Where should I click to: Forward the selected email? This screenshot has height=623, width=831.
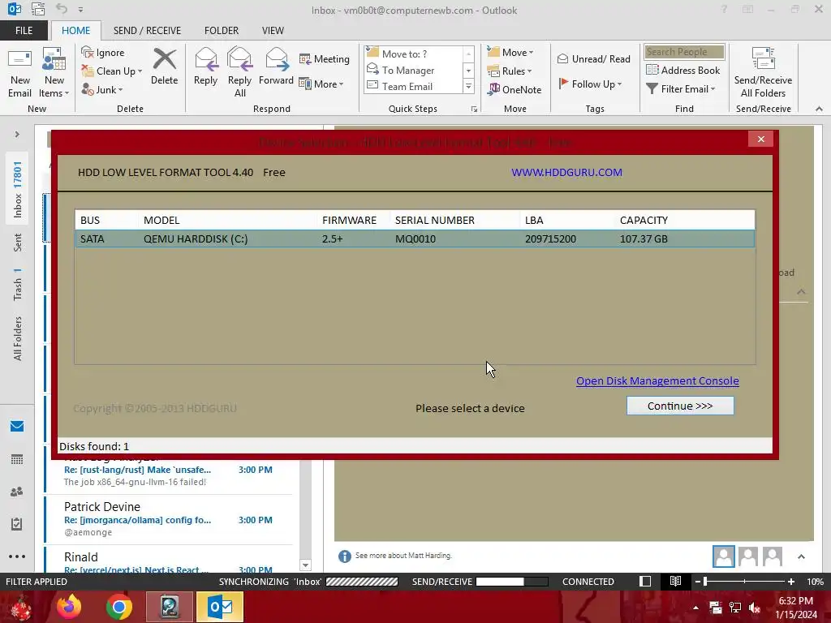click(276, 67)
